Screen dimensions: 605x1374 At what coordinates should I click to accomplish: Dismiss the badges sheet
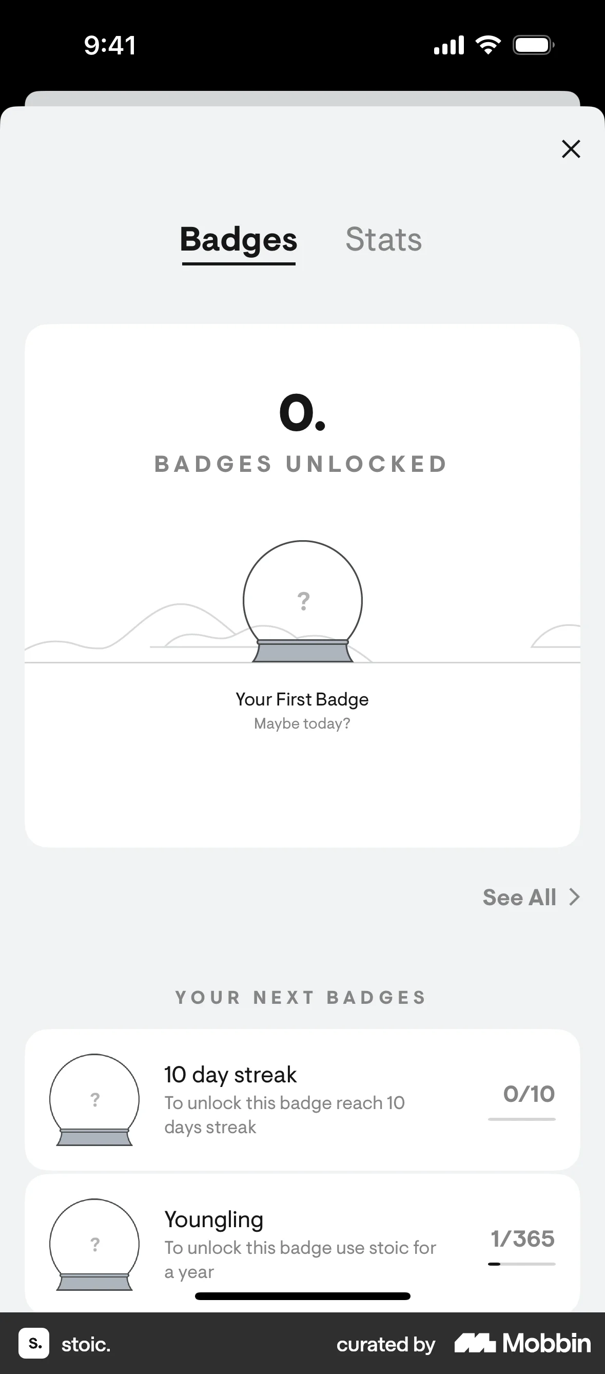(571, 149)
